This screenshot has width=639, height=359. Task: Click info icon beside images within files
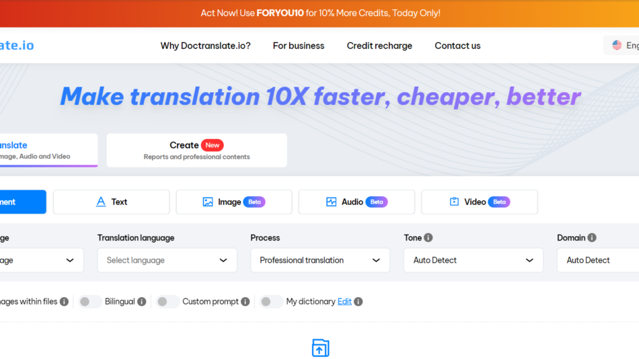tap(64, 302)
